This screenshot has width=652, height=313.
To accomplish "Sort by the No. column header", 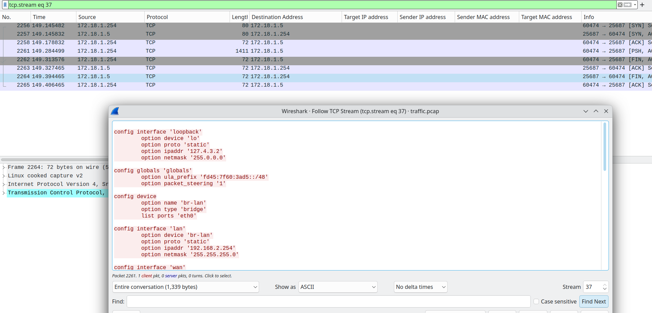I will [15, 17].
